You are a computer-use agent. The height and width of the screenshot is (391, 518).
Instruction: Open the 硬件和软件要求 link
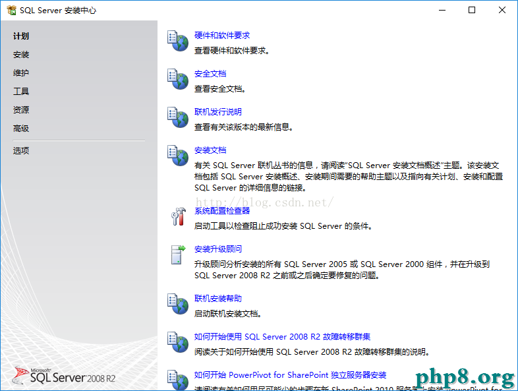(x=222, y=36)
